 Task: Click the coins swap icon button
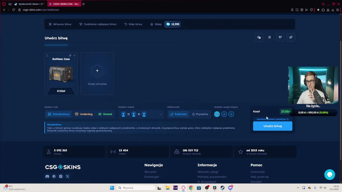259,37
